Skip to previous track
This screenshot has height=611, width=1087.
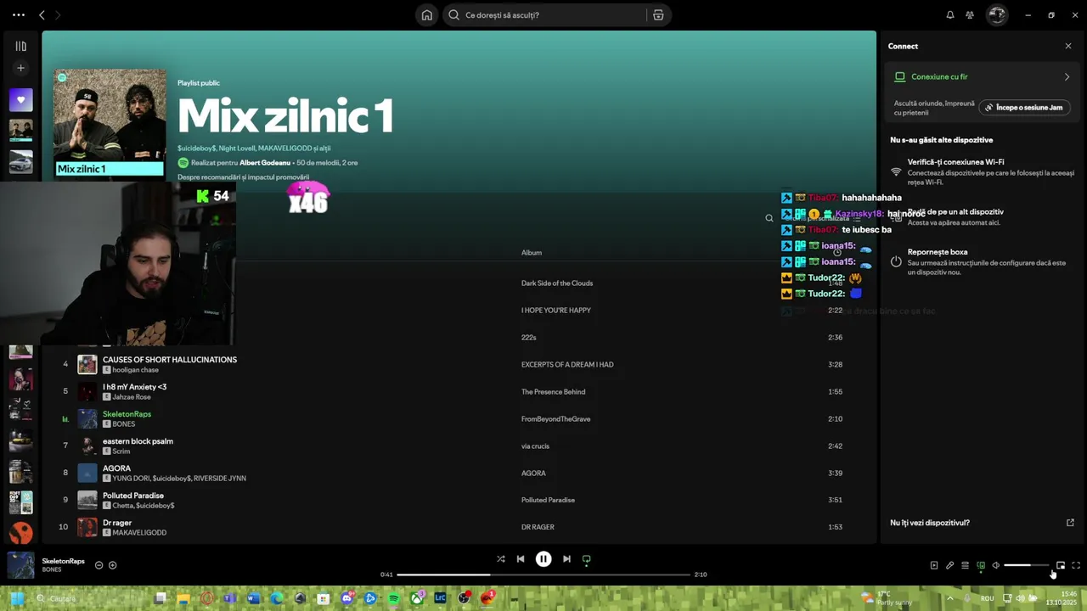pyautogui.click(x=521, y=559)
